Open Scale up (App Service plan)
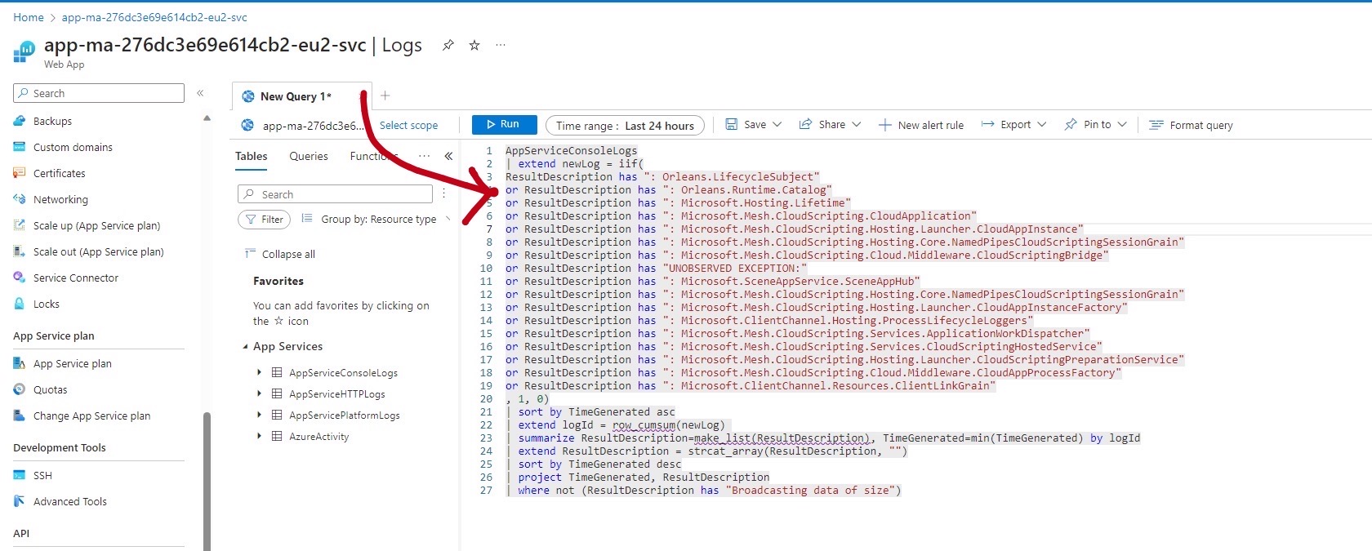Viewport: 1372px width, 551px height. pyautogui.click(x=96, y=225)
